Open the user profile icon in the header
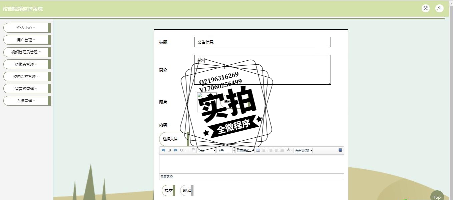Image resolution: width=453 pixels, height=200 pixels. click(439, 9)
